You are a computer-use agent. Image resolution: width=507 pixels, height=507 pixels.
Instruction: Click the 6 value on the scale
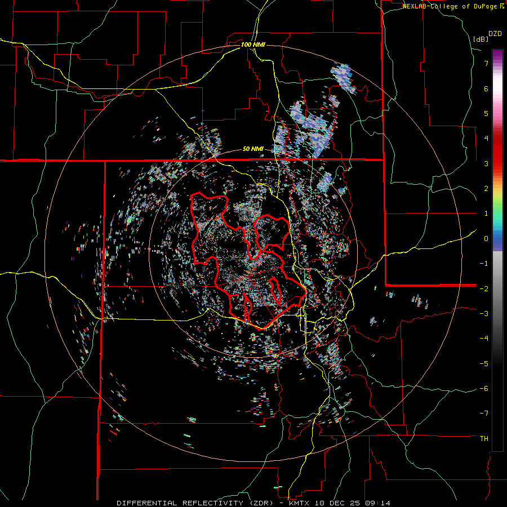(486, 88)
